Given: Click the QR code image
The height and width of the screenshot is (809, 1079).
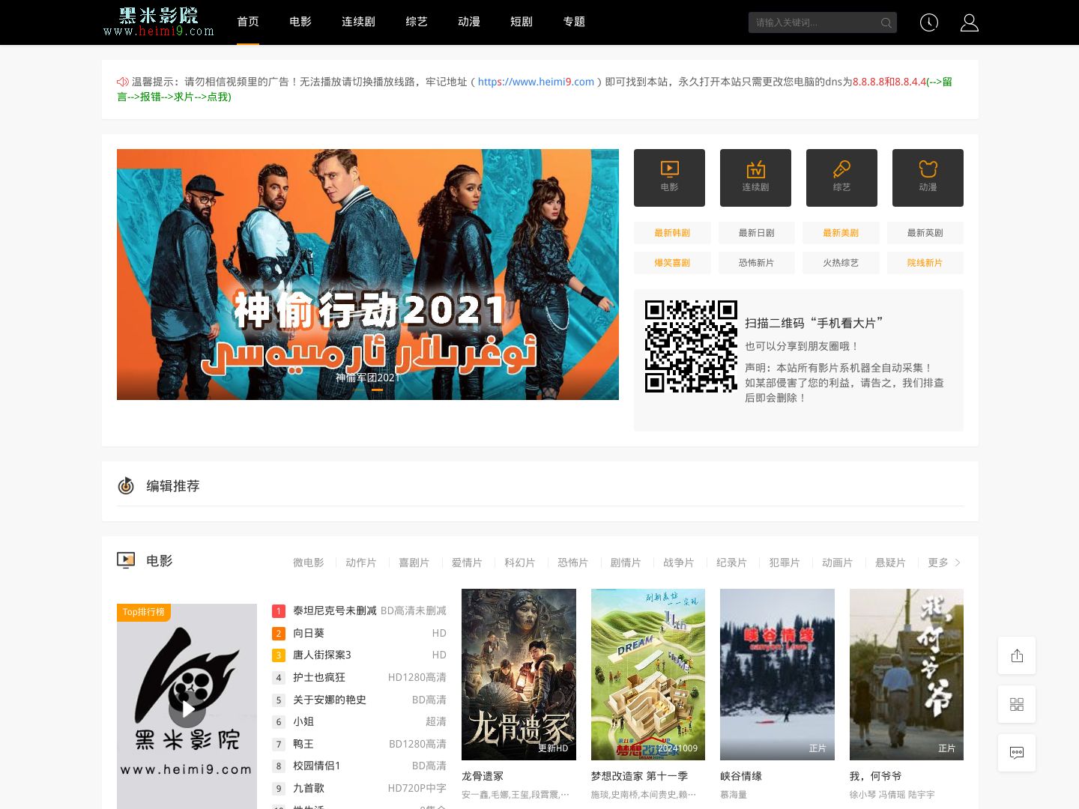Looking at the screenshot, I should [x=691, y=346].
